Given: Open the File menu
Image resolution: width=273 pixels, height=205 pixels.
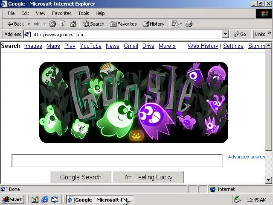Looking at the screenshot, I should pyautogui.click(x=11, y=13).
